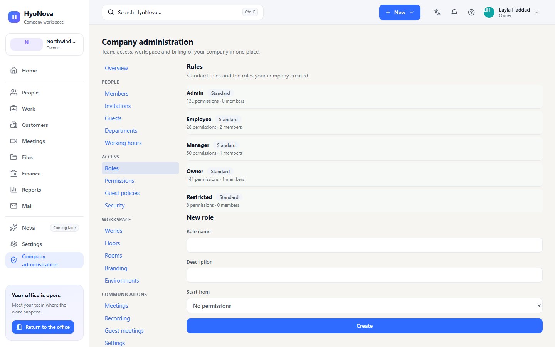Image resolution: width=555 pixels, height=347 pixels.
Task: Open Mail envelope item
Action: [44, 206]
